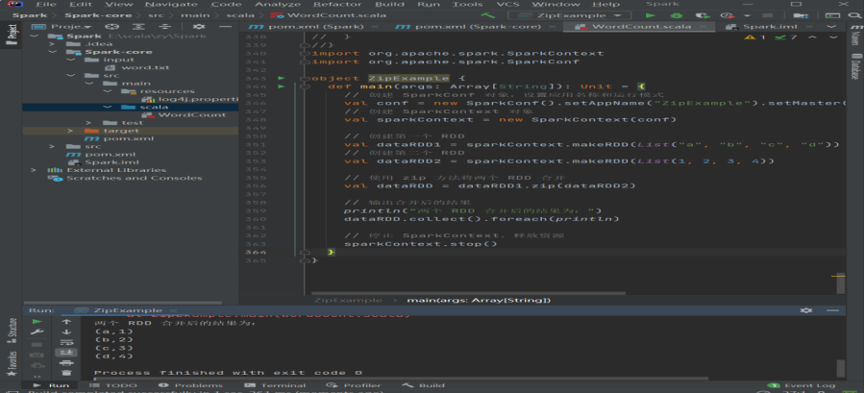Open the Terminal tool window
This screenshot has width=865, height=393.
[275, 385]
